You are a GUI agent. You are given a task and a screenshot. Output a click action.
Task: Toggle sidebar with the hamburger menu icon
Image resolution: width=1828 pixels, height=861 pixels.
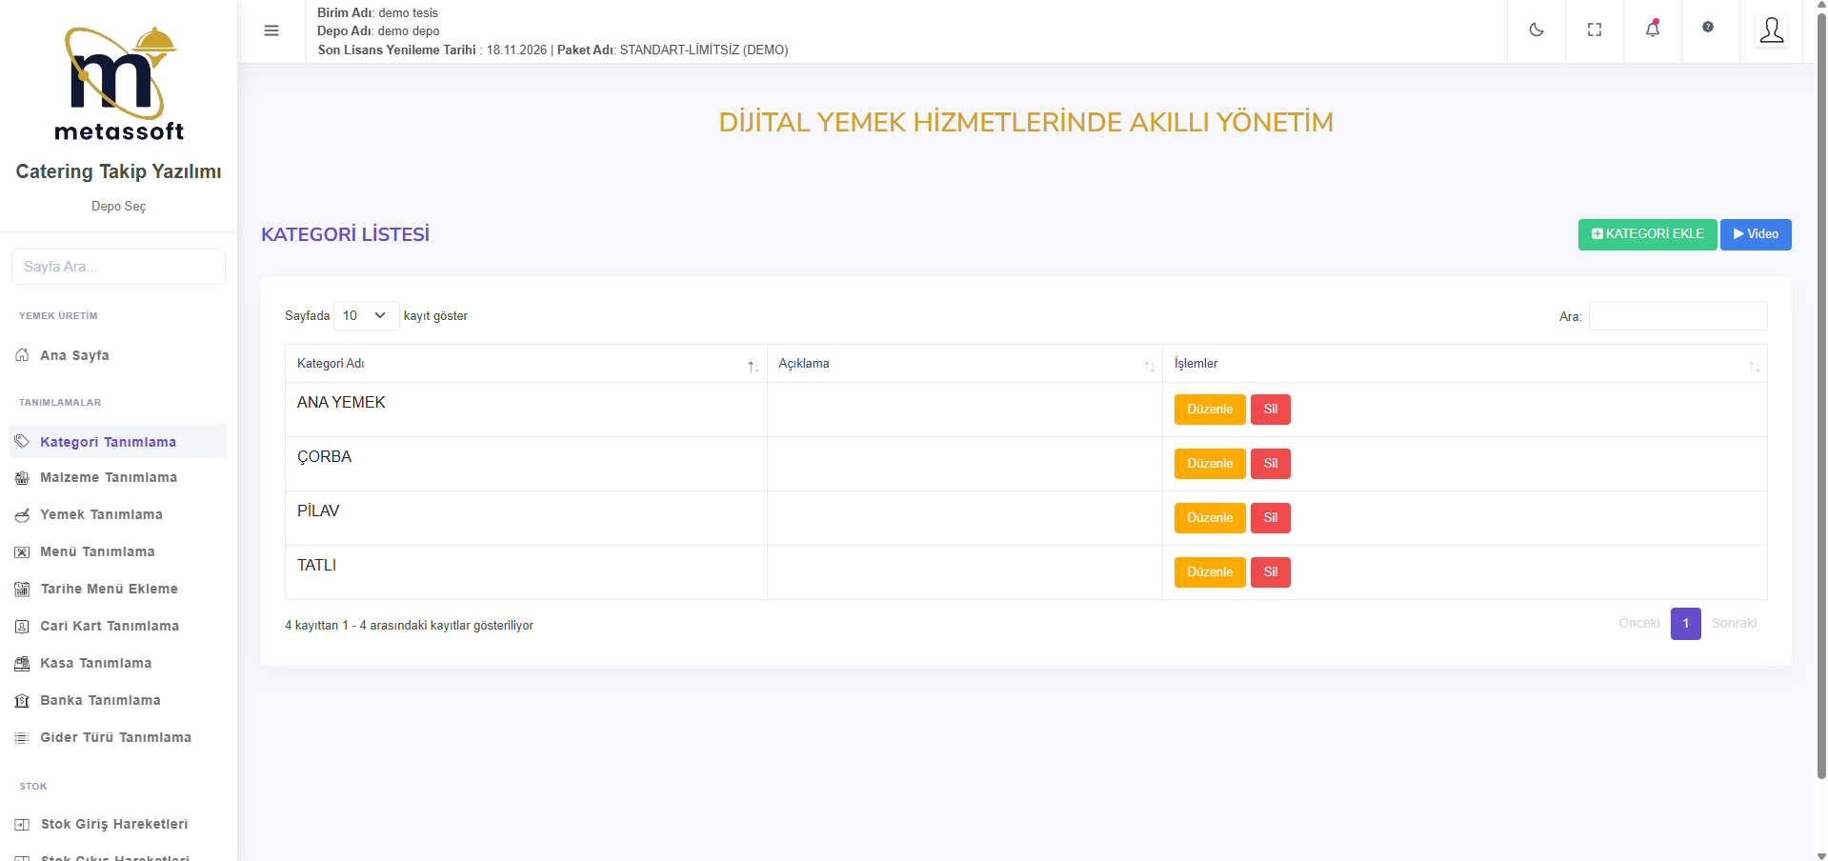[271, 30]
